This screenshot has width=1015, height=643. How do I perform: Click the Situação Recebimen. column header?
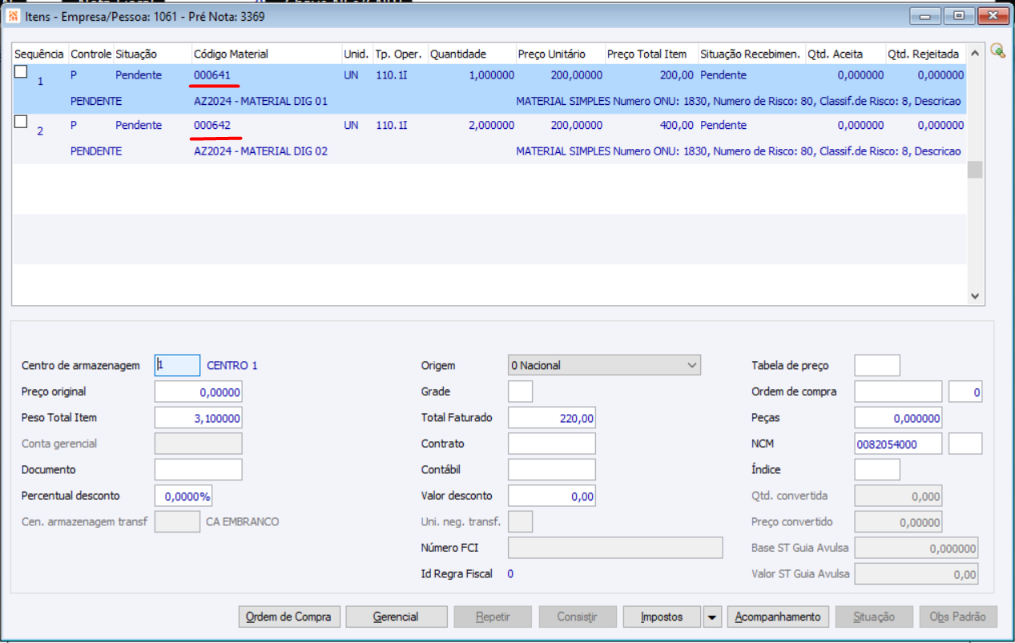(751, 54)
